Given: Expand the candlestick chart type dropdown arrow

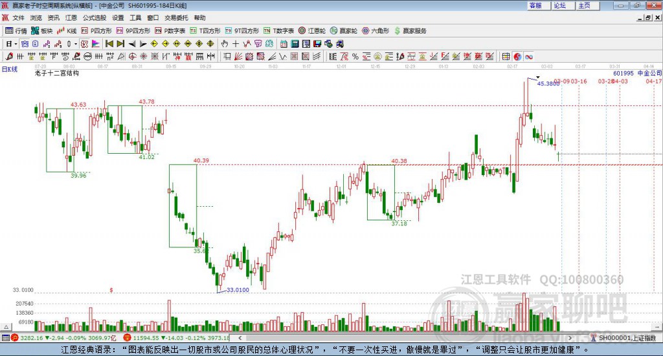Looking at the screenshot, I should (76, 44).
